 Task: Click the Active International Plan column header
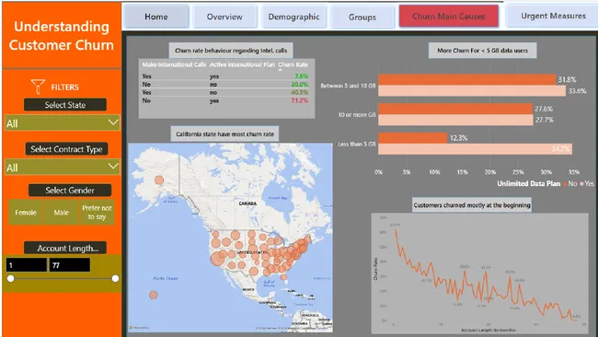point(242,64)
